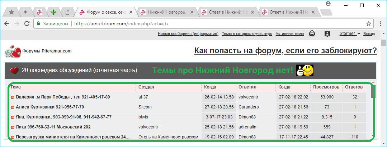
Task: Open the Chrome three-dot menu
Action: coord(379,24)
